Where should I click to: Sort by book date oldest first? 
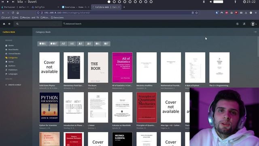tap(53, 44)
